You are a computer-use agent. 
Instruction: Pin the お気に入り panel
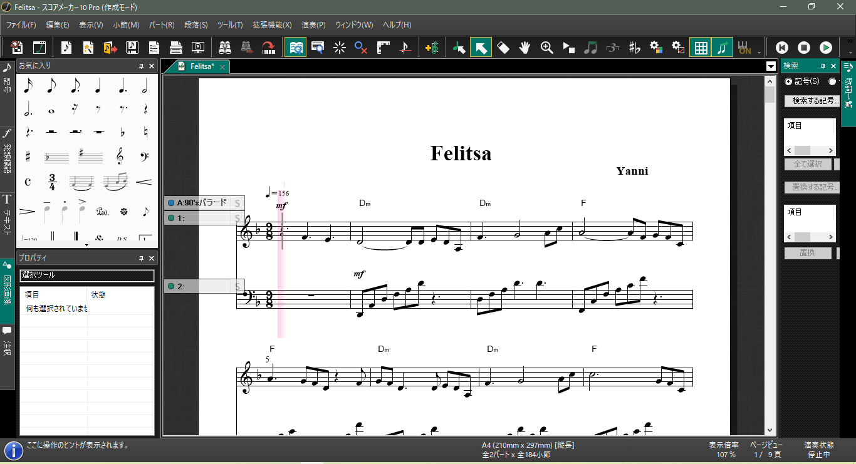(x=141, y=66)
